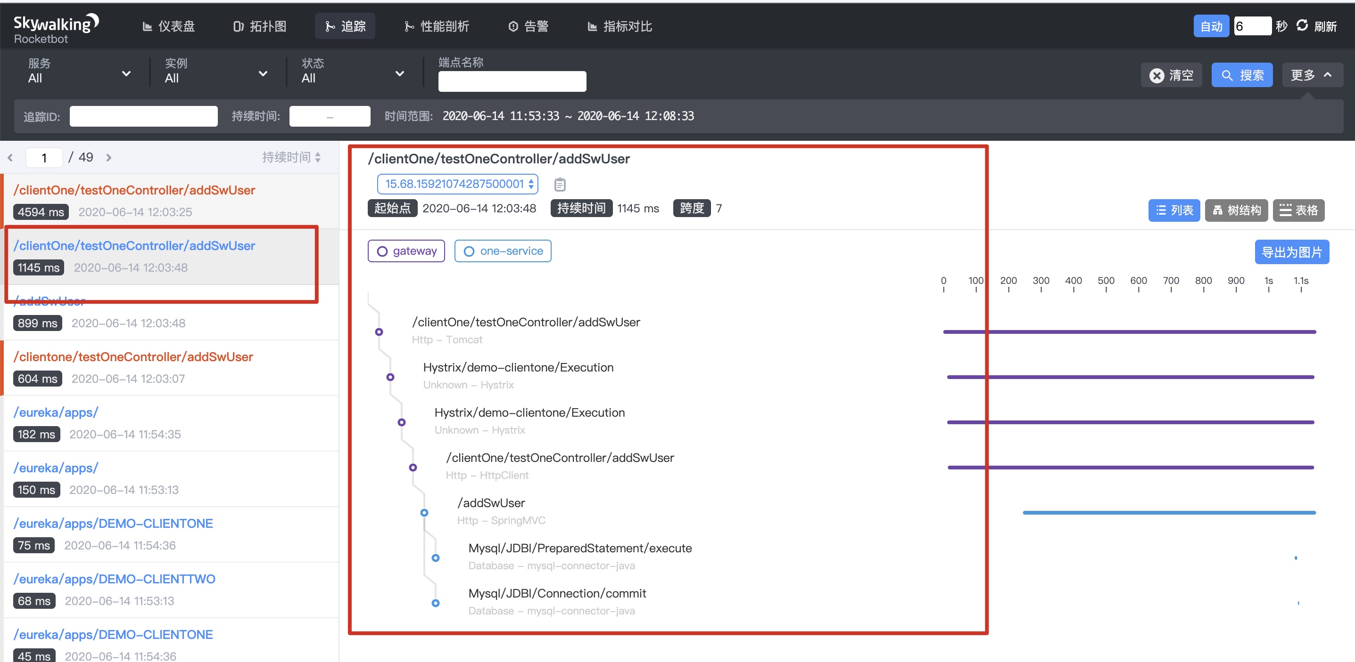Click 导出为图片 export as image button

[x=1291, y=252]
